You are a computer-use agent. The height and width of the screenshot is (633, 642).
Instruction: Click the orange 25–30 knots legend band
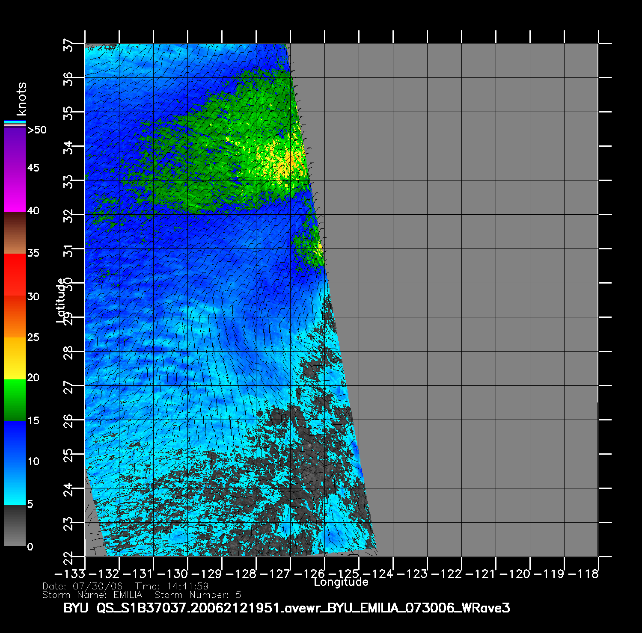[x=15, y=316]
